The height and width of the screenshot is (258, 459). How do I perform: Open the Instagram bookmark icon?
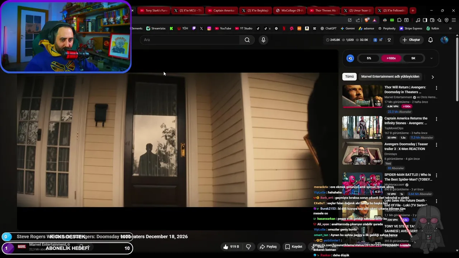pyautogui.click(x=209, y=28)
